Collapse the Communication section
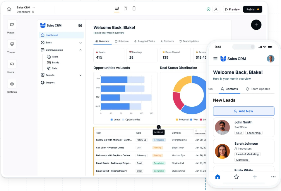The height and width of the screenshot is (191, 281). [80, 50]
